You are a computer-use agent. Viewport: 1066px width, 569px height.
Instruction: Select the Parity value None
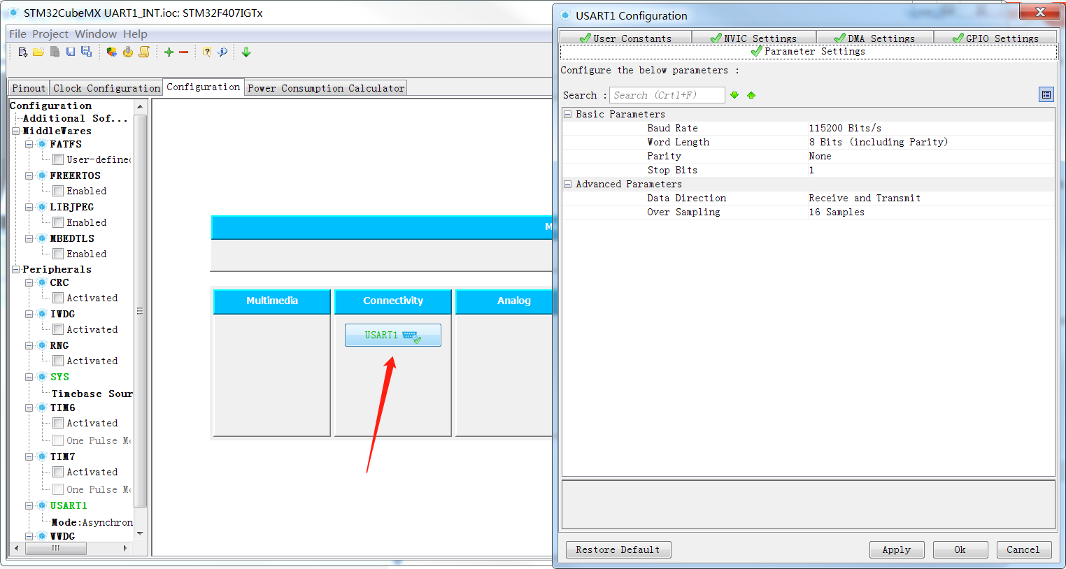820,156
